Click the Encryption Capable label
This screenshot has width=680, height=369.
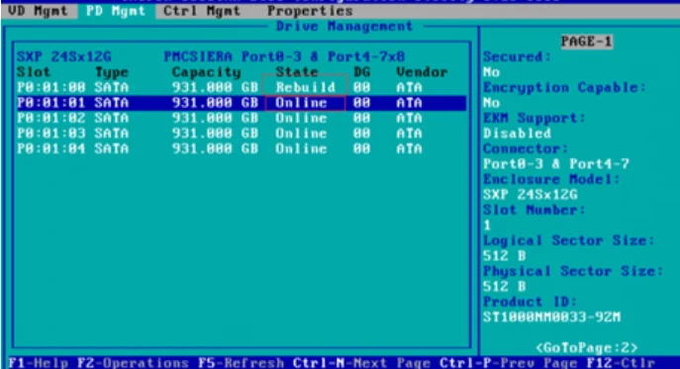click(x=564, y=88)
